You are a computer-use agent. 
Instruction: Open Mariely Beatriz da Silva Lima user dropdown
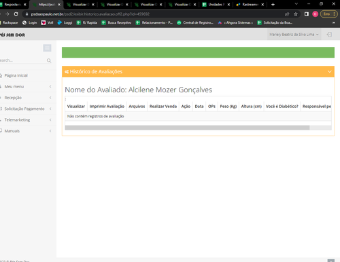[294, 35]
